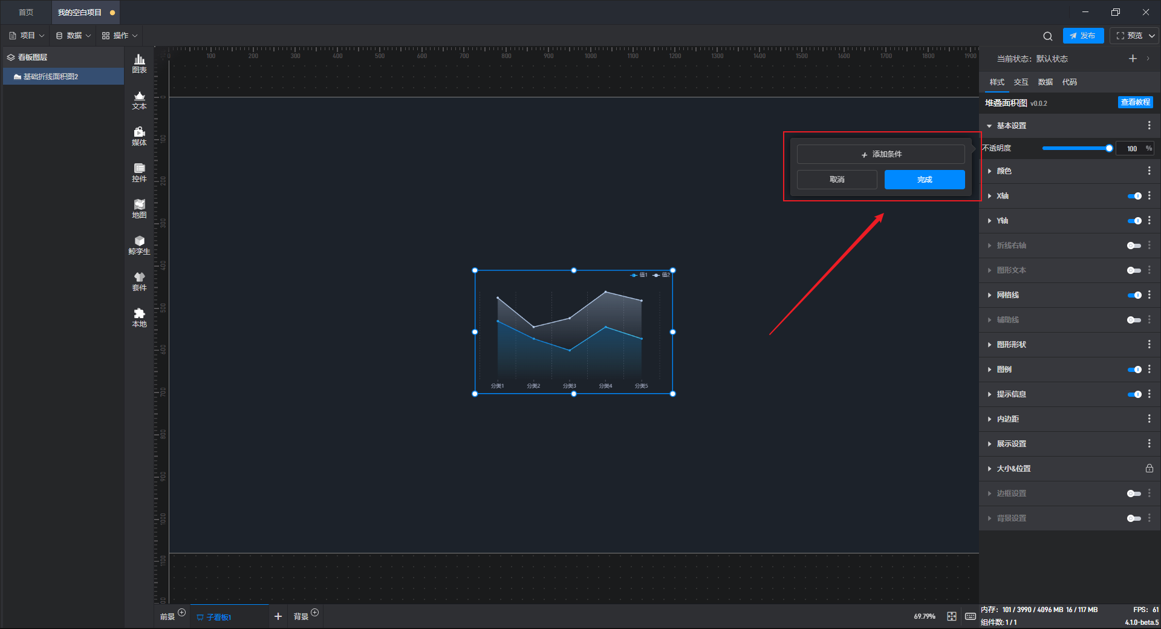Open the 控件 controls panel
Screen dimensions: 1161x629
[x=139, y=172]
